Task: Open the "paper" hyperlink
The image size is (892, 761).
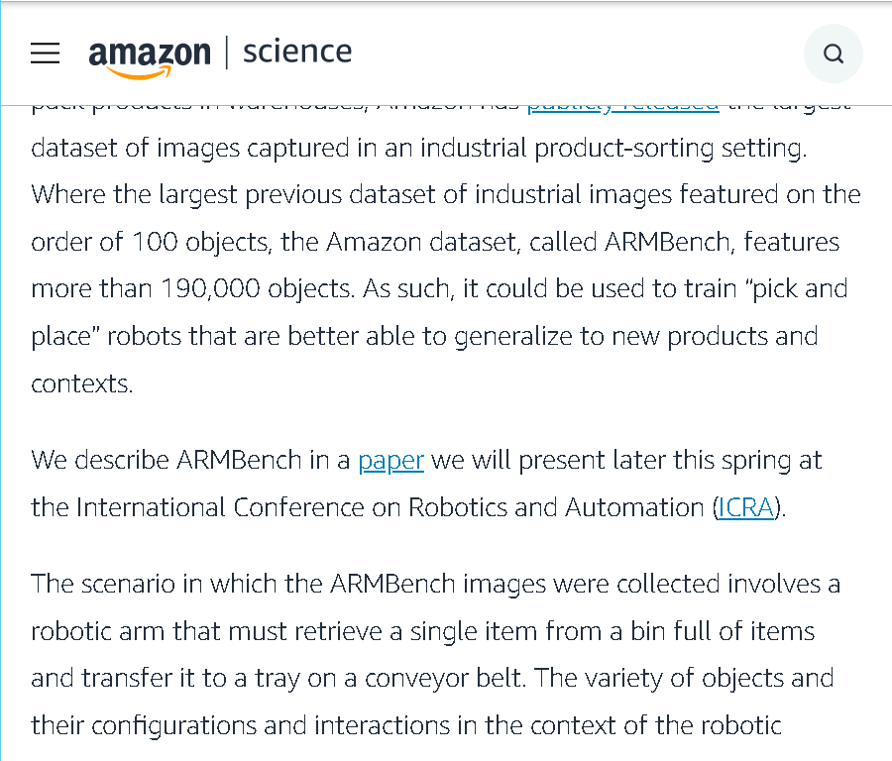Action: 390,461
